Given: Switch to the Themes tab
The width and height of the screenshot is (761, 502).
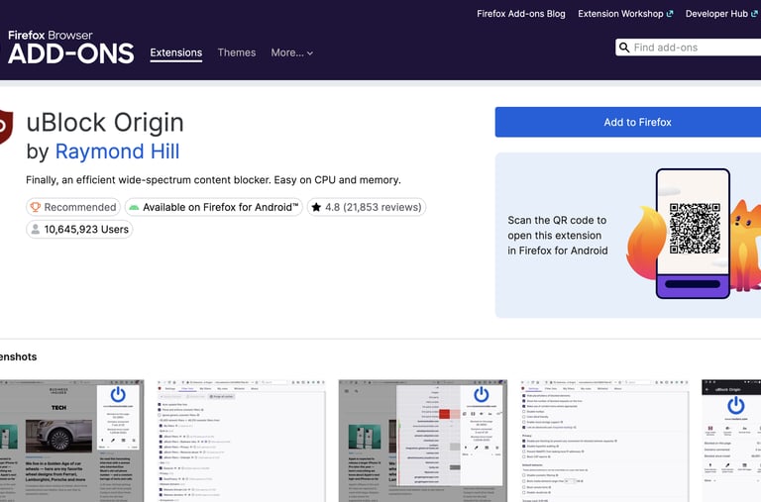Looking at the screenshot, I should [x=237, y=52].
